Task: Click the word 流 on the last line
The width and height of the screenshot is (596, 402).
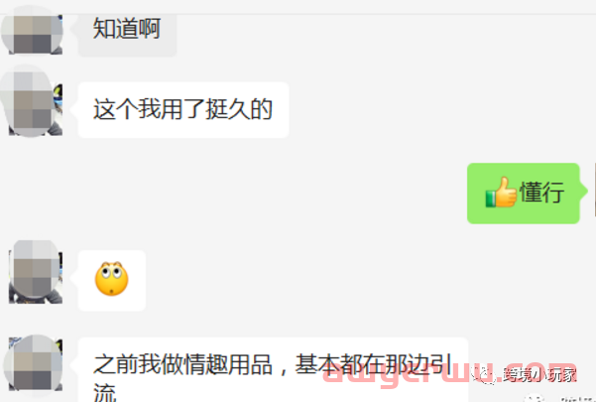Action: [x=104, y=393]
